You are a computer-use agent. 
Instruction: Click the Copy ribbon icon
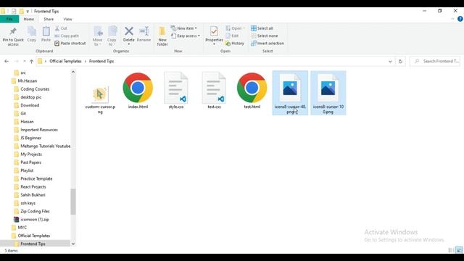(x=32, y=34)
